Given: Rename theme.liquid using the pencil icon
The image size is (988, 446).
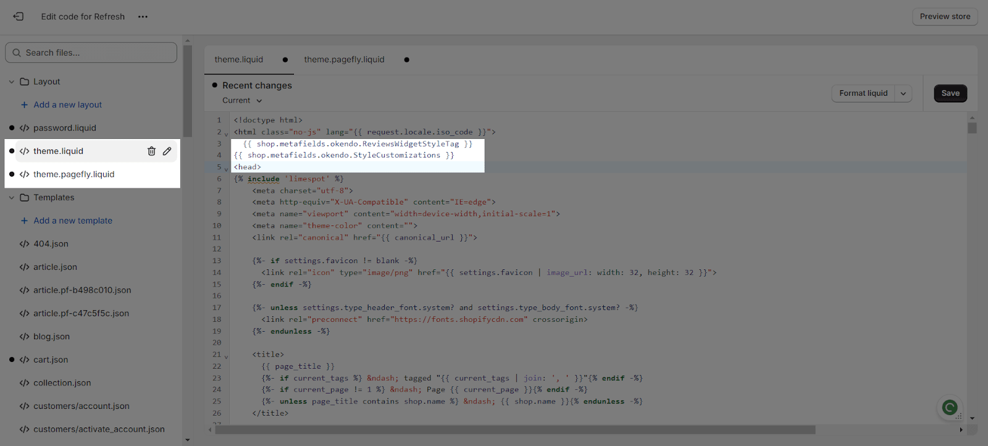Looking at the screenshot, I should 167,151.
